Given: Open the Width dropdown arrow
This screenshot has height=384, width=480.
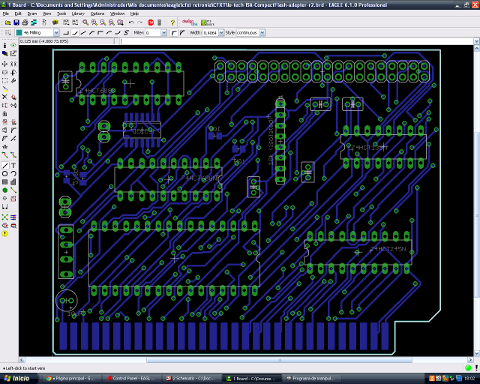Looking at the screenshot, I should pos(221,33).
